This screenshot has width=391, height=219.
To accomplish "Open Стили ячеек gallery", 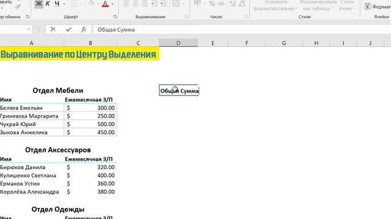I will click(347, 5).
